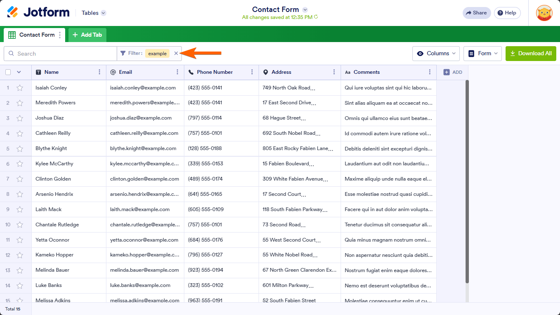Select the isaiah.conley@example.com email cell
Image resolution: width=560 pixels, height=315 pixels.
(145, 88)
